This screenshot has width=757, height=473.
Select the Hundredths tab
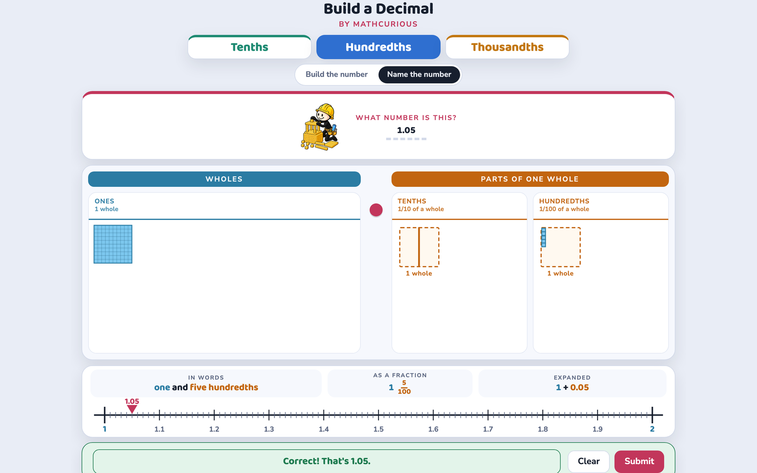[378, 47]
